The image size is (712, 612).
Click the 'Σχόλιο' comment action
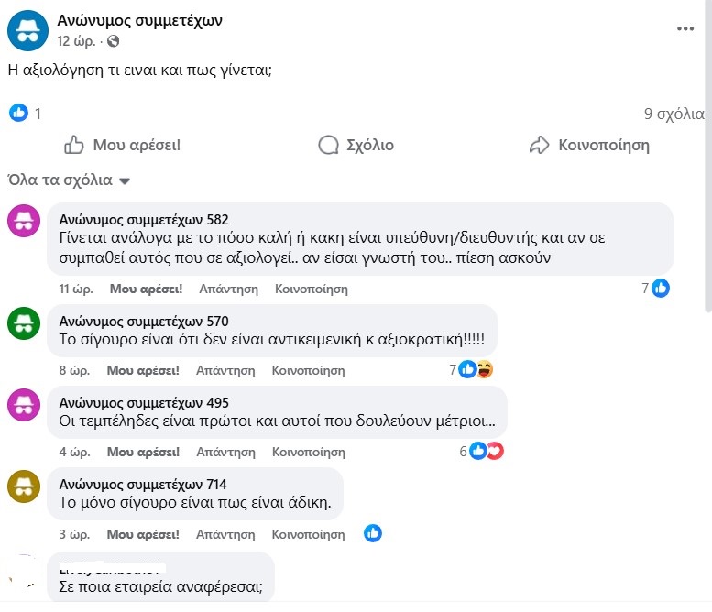coord(356,145)
